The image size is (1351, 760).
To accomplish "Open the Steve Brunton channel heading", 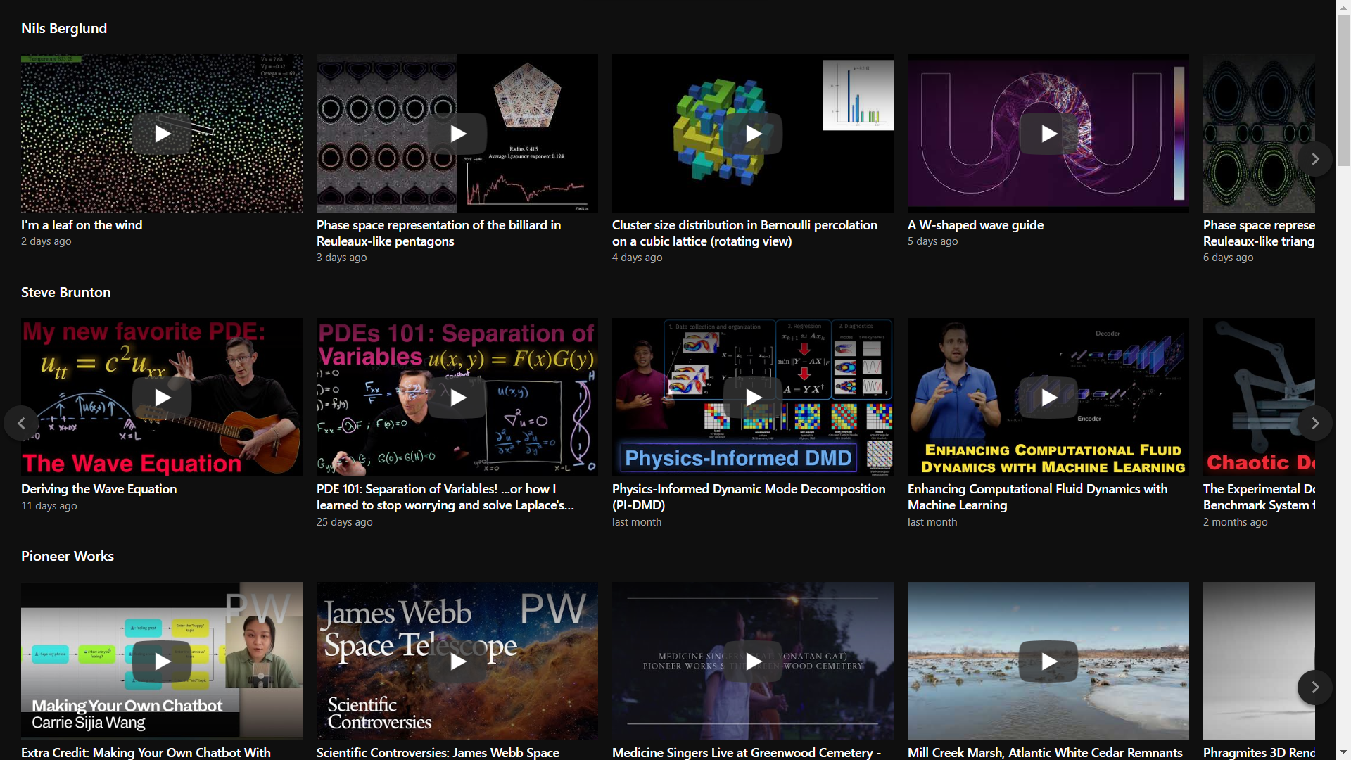I will [x=65, y=292].
